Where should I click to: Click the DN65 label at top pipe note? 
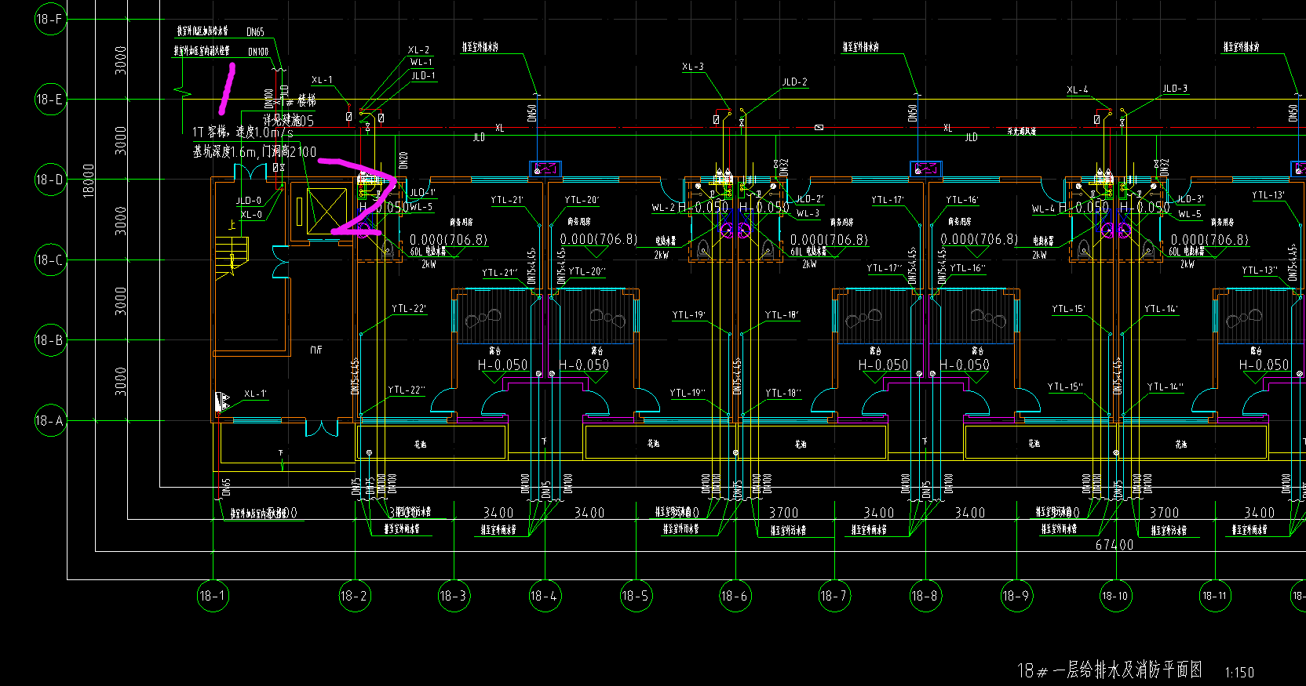(256, 32)
